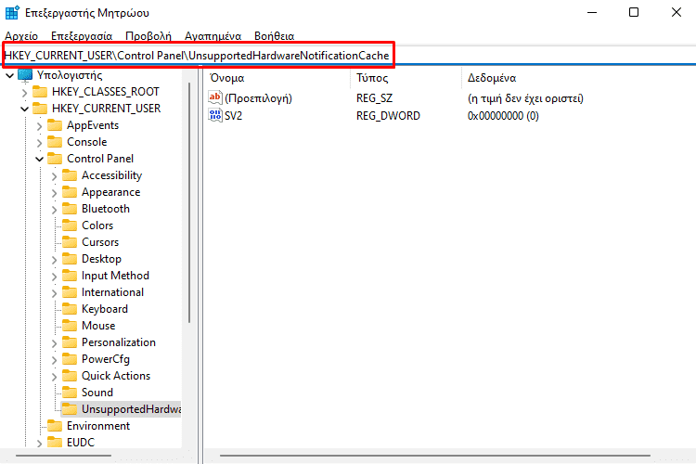This screenshot has width=696, height=464.
Task: Expand the EUDC key
Action: (x=40, y=444)
